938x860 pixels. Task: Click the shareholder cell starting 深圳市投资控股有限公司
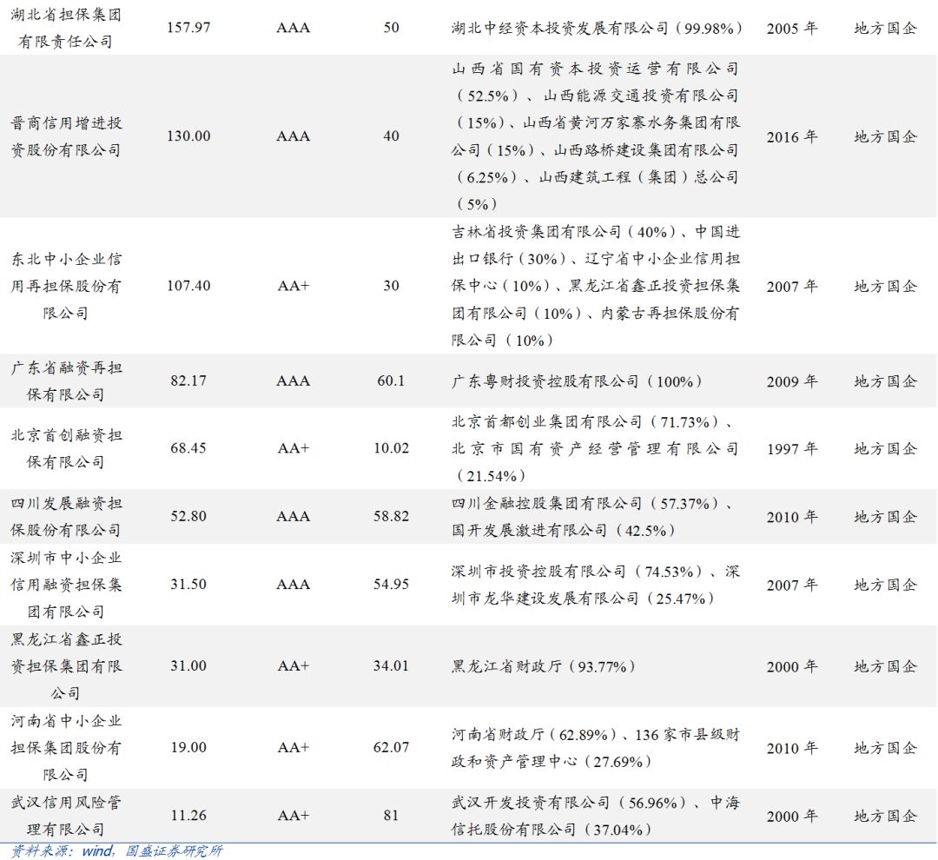coord(596,585)
